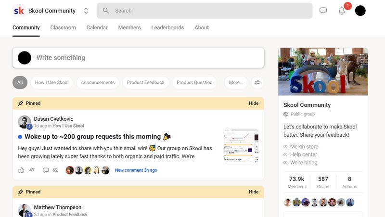The image size is (385, 217).
Task: Switch to the Leaderboards tab
Action: 167,27
